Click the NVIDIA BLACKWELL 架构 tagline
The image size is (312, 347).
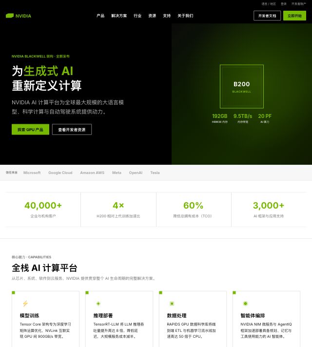pyautogui.click(x=40, y=56)
